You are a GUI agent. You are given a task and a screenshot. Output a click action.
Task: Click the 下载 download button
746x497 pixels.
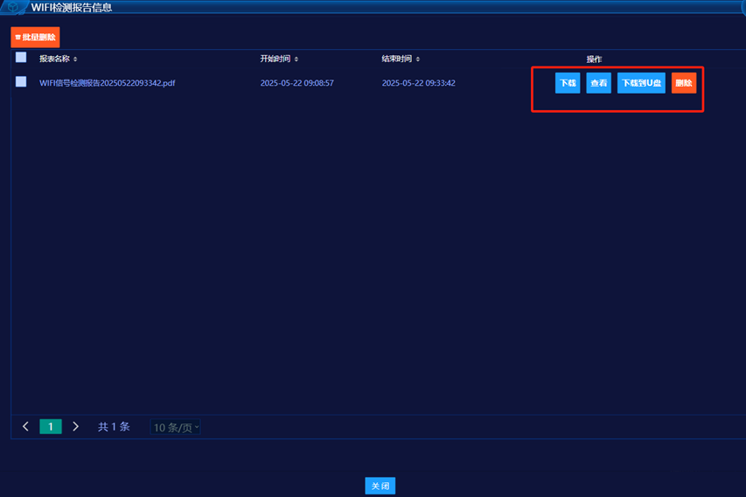pyautogui.click(x=568, y=83)
